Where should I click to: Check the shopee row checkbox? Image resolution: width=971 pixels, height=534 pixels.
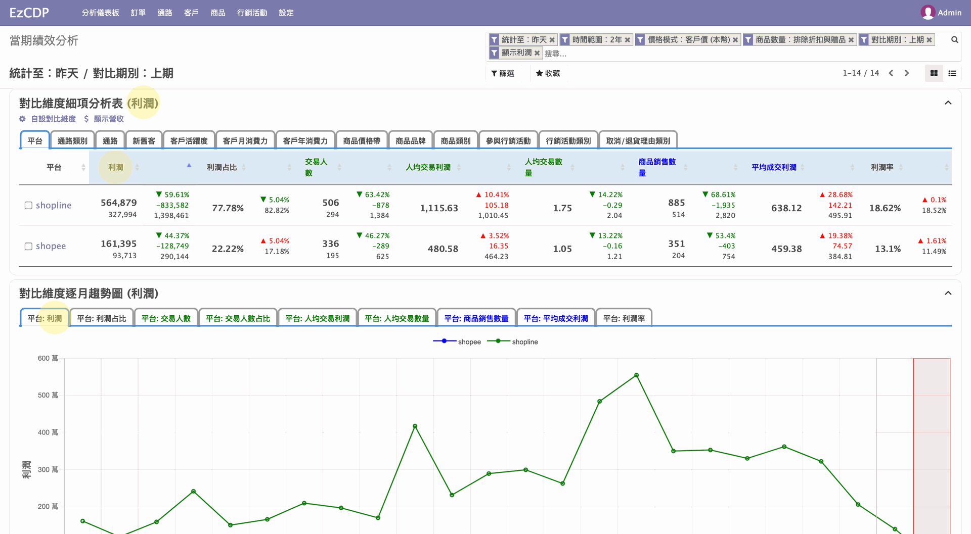[29, 246]
